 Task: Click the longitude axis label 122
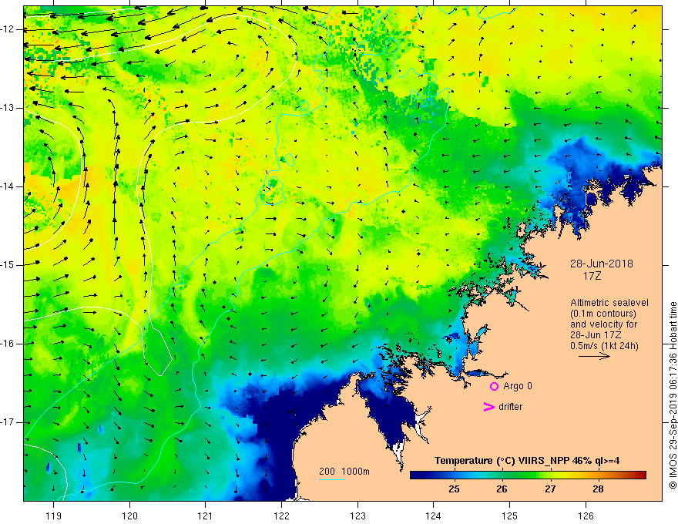tap(281, 516)
